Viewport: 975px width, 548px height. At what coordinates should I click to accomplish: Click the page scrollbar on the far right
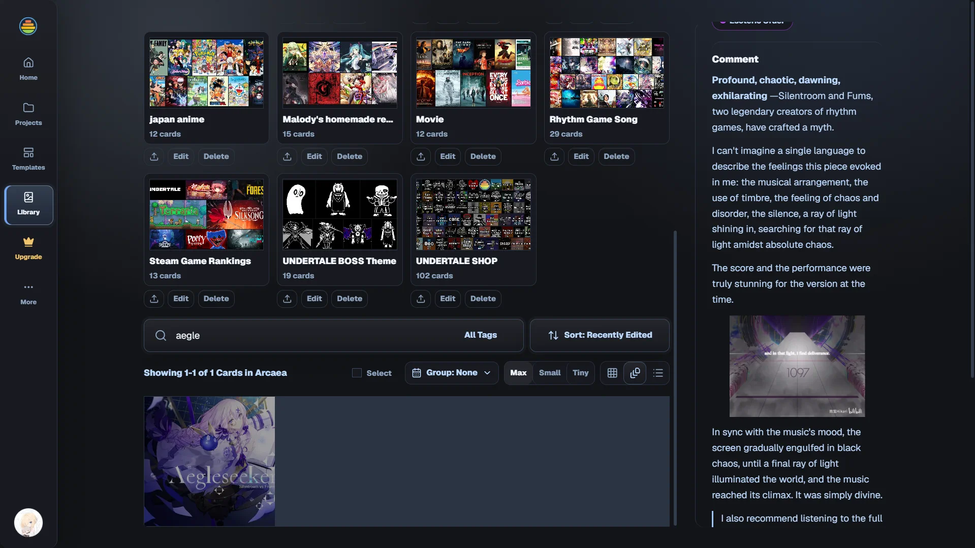[972, 189]
